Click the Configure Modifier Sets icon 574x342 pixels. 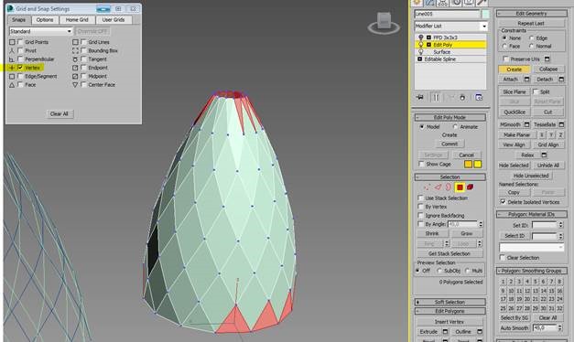[479, 97]
